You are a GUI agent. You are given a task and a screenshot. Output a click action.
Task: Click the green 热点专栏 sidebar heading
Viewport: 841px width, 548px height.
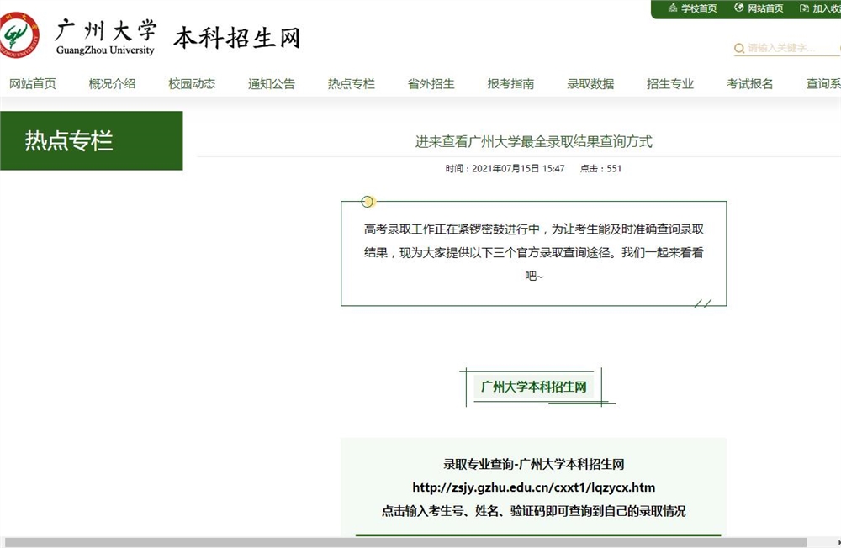(91, 140)
